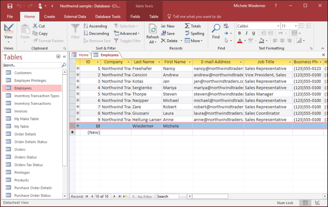Click the Copy icon
The height and width of the screenshot is (207, 328).
pos(35,33)
